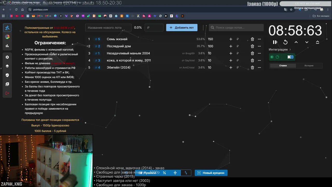Open the video play icon in sidebar
The height and width of the screenshot is (187, 332).
click(7, 84)
